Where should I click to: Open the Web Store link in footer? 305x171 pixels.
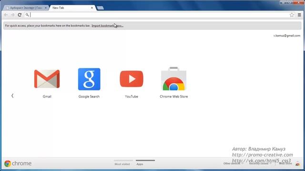click(x=285, y=163)
